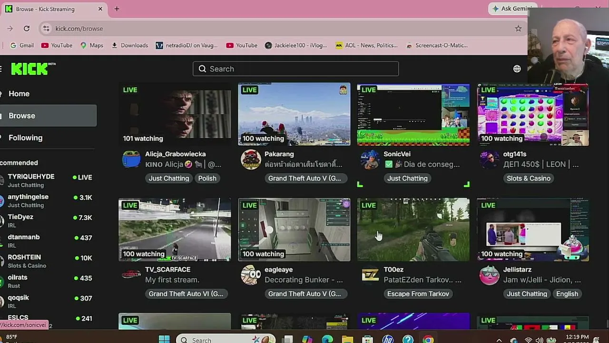
Task: Open File Explorer from the taskbar
Action: [347, 340]
